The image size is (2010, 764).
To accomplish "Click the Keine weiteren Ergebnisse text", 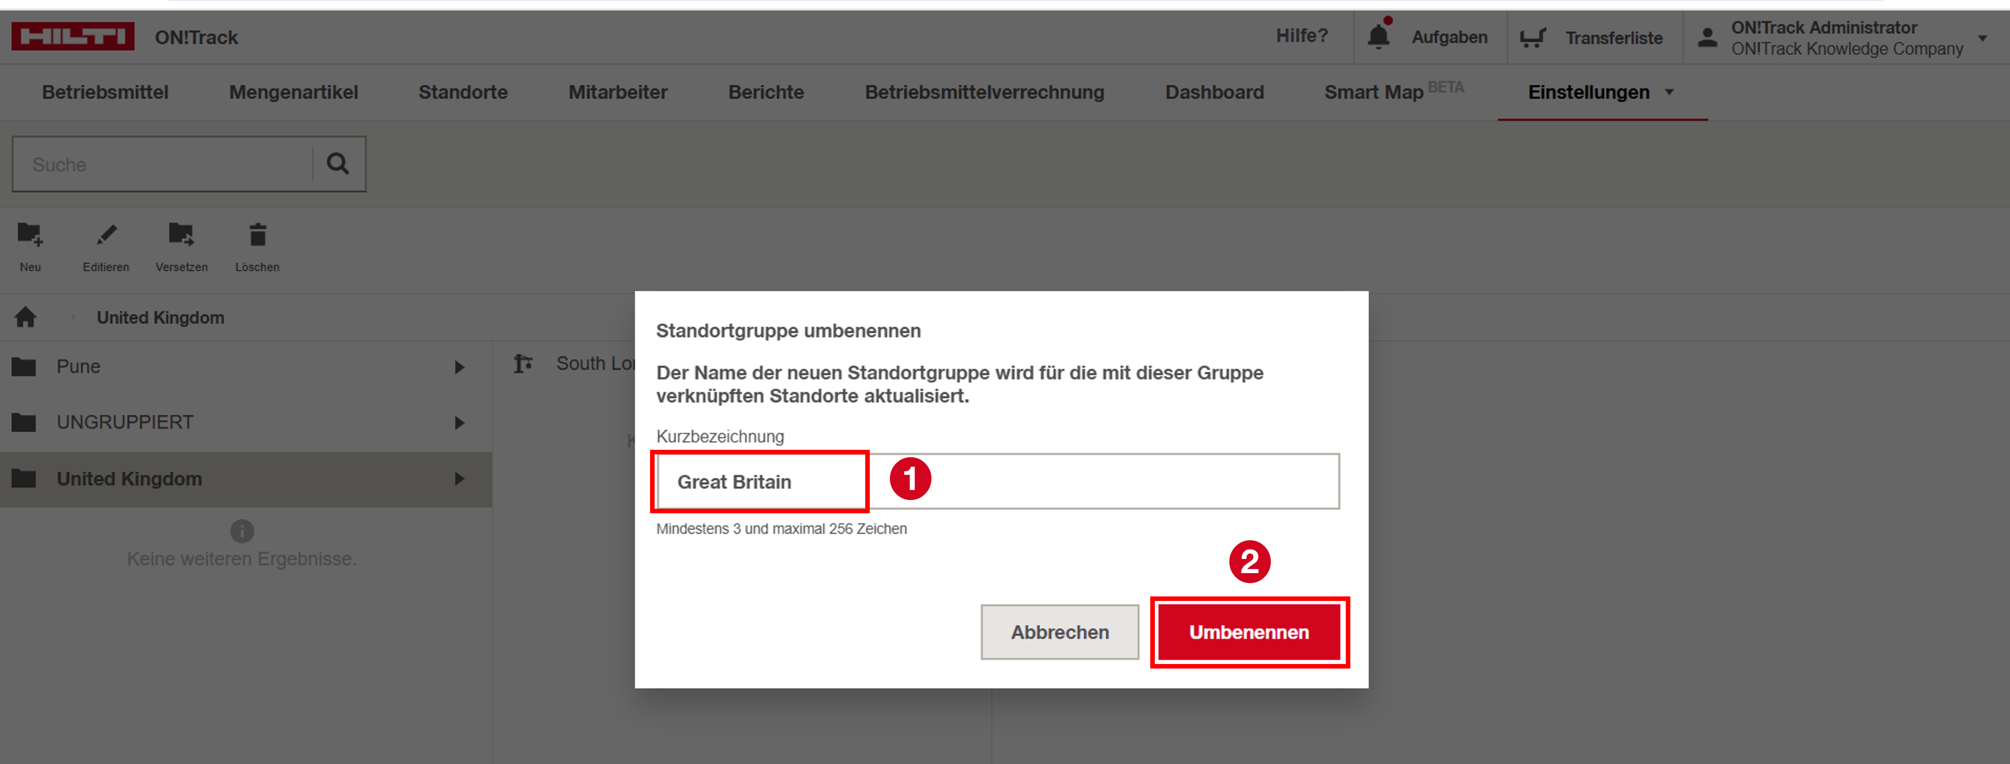I will 242,559.
